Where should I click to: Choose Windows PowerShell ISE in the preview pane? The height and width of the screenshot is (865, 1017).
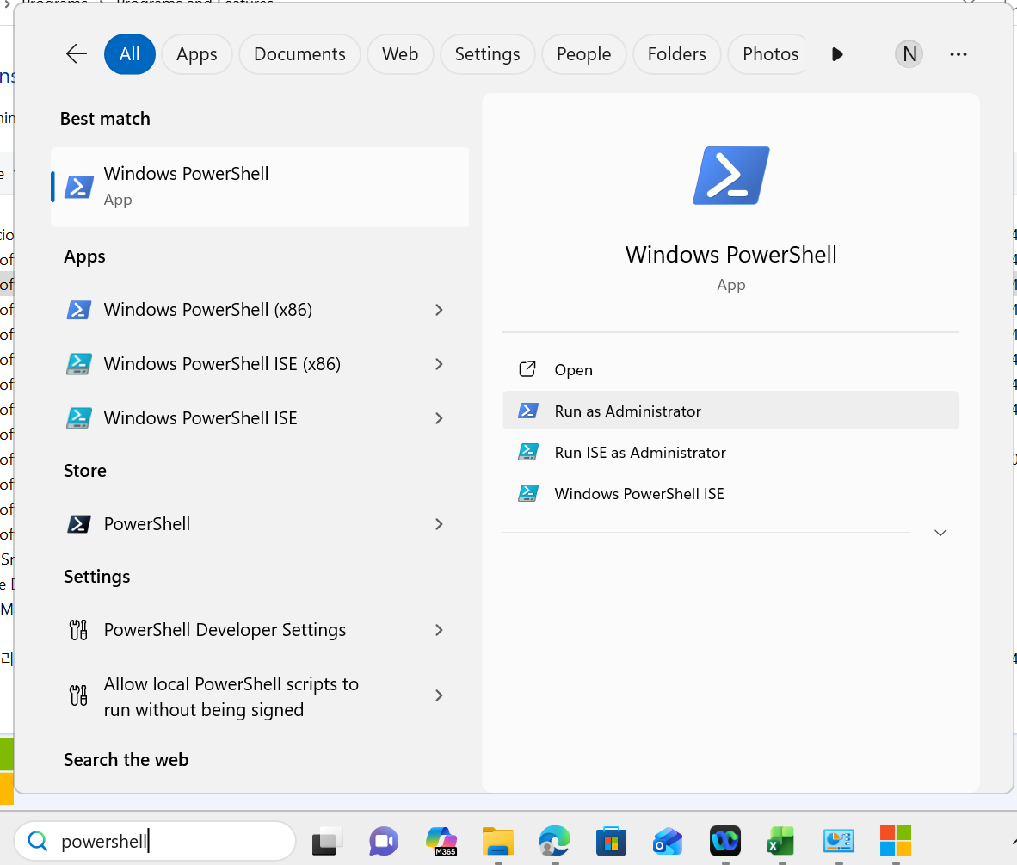point(731,494)
